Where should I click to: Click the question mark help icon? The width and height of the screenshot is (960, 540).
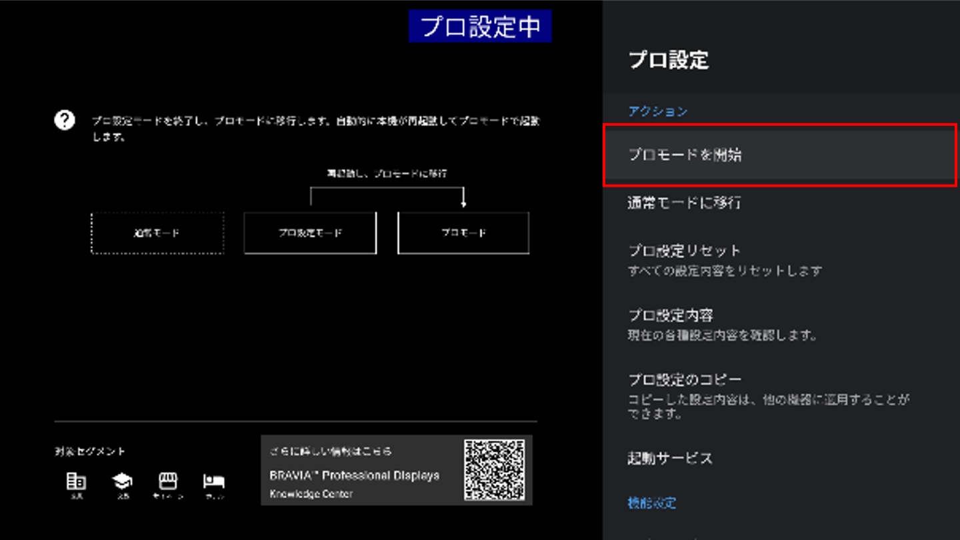click(x=65, y=121)
